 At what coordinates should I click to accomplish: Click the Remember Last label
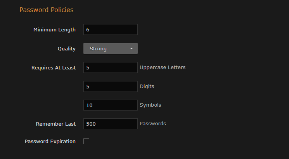pyautogui.click(x=56, y=124)
